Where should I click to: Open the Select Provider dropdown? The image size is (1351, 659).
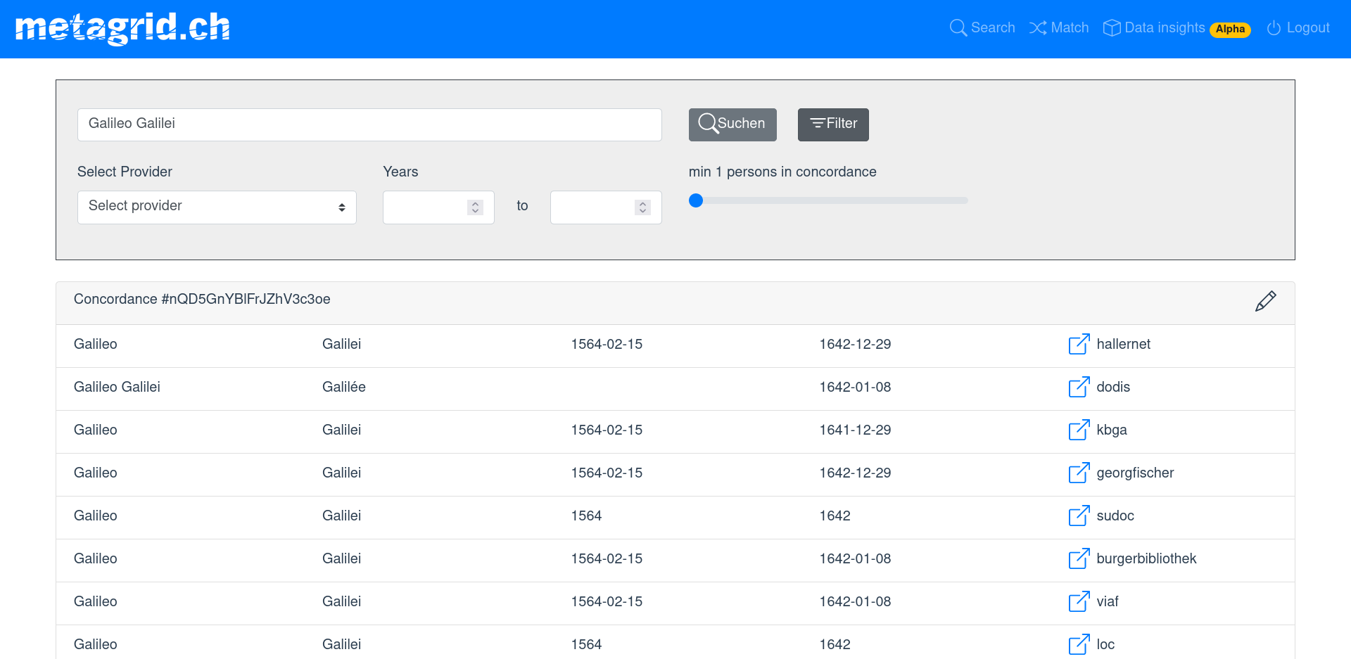[216, 207]
